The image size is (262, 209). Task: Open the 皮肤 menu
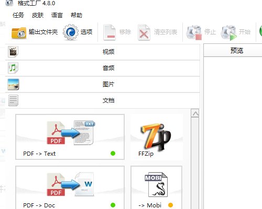(38, 15)
